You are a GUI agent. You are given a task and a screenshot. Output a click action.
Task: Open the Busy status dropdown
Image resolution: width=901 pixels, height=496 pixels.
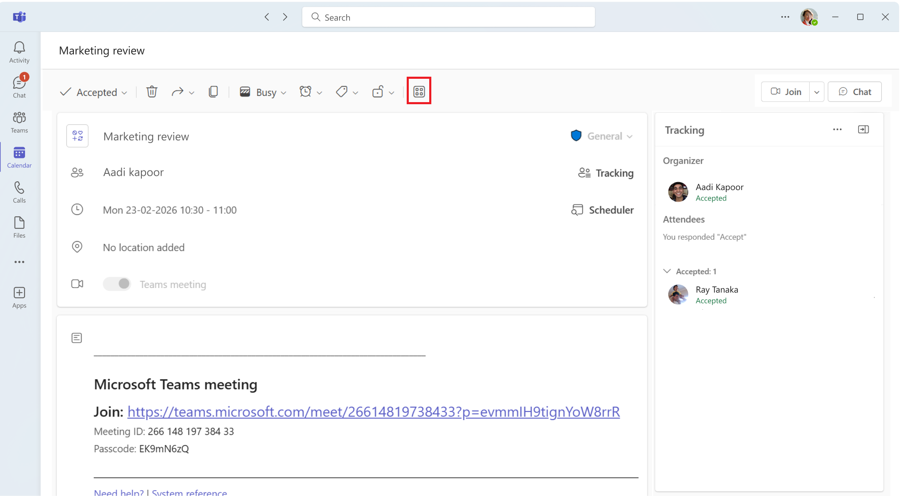coord(263,92)
